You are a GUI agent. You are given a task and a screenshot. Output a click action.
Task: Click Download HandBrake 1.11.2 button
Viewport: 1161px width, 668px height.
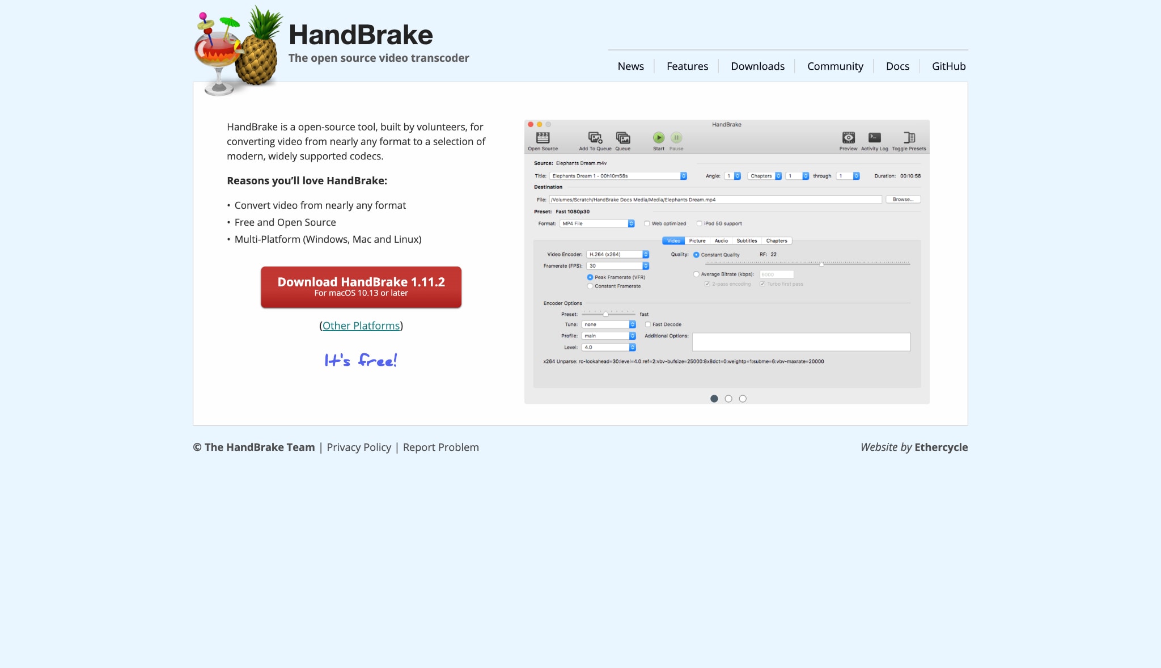(361, 287)
